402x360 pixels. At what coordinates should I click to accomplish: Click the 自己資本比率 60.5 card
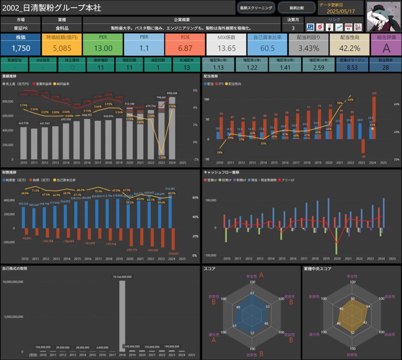pos(267,44)
